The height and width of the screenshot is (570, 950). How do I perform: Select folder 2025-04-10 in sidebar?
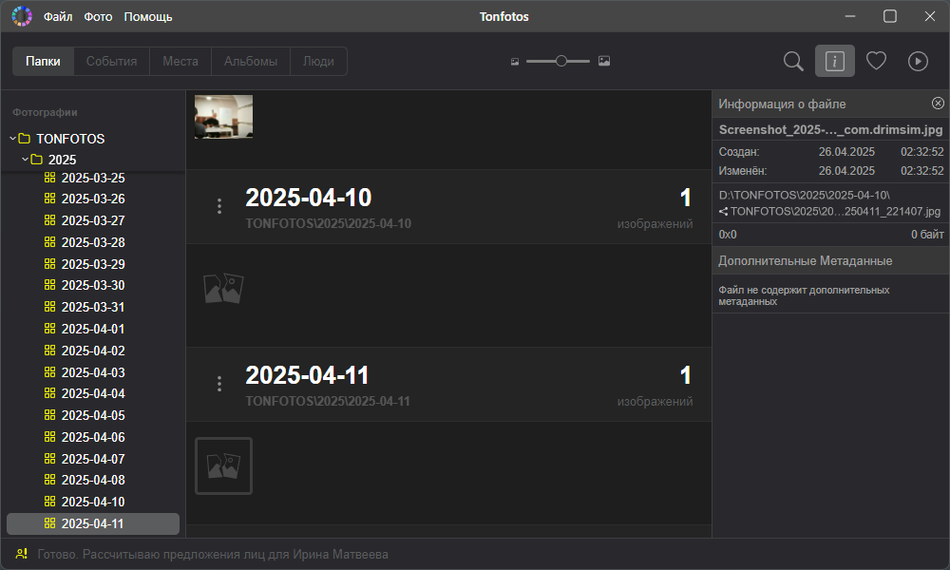[x=93, y=502]
